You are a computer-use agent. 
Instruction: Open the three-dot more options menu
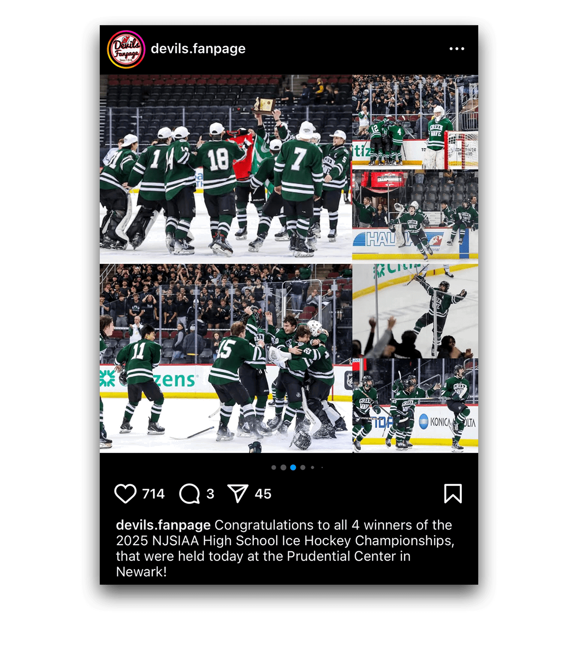coord(457,49)
